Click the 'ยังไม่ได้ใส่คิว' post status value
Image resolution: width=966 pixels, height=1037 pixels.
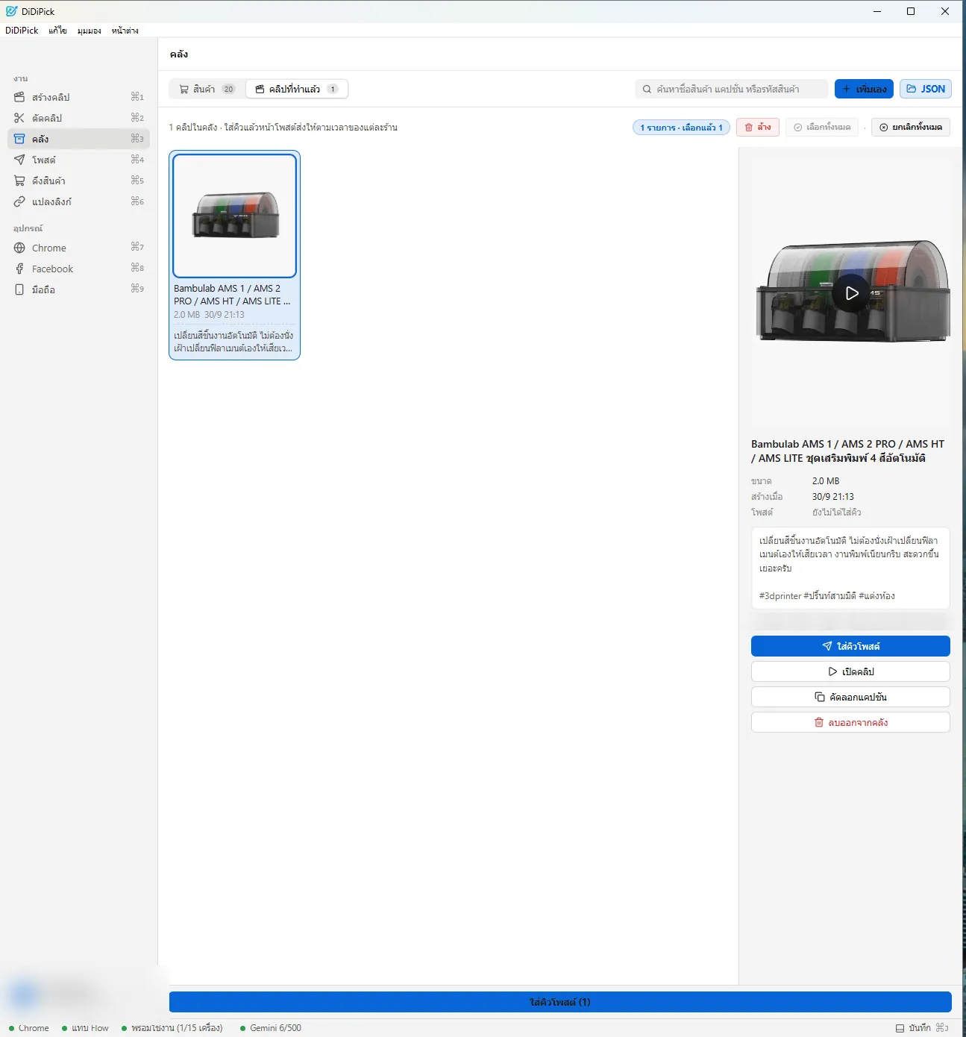837,513
